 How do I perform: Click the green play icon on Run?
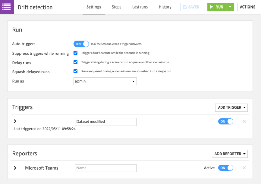[211, 7]
